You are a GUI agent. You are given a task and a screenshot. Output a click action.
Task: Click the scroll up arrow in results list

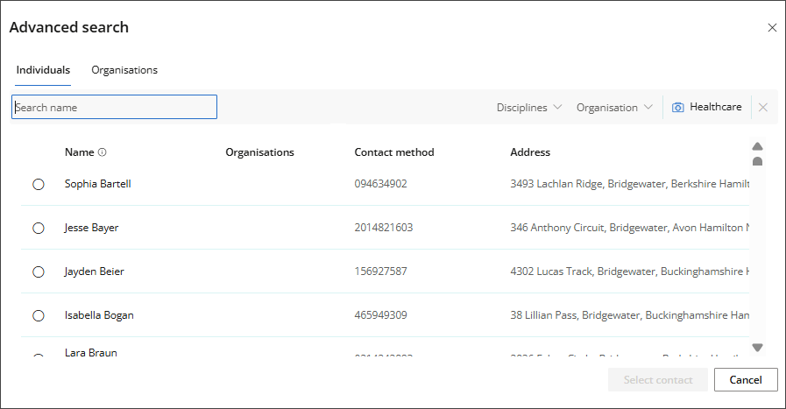pos(757,146)
